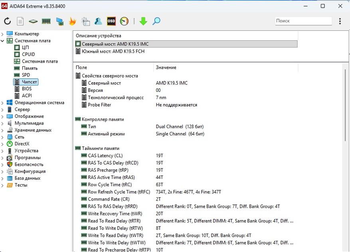Viewport: 350px width, 252px height.
Task: Click the magnifier search icon
Action: point(156,21)
